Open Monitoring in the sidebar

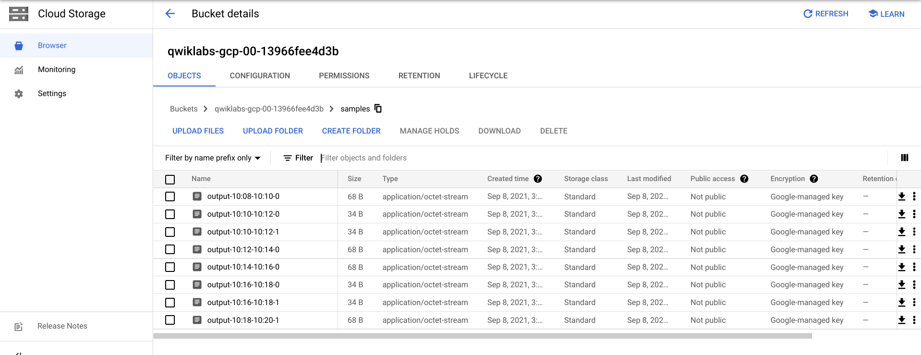pos(76,70)
